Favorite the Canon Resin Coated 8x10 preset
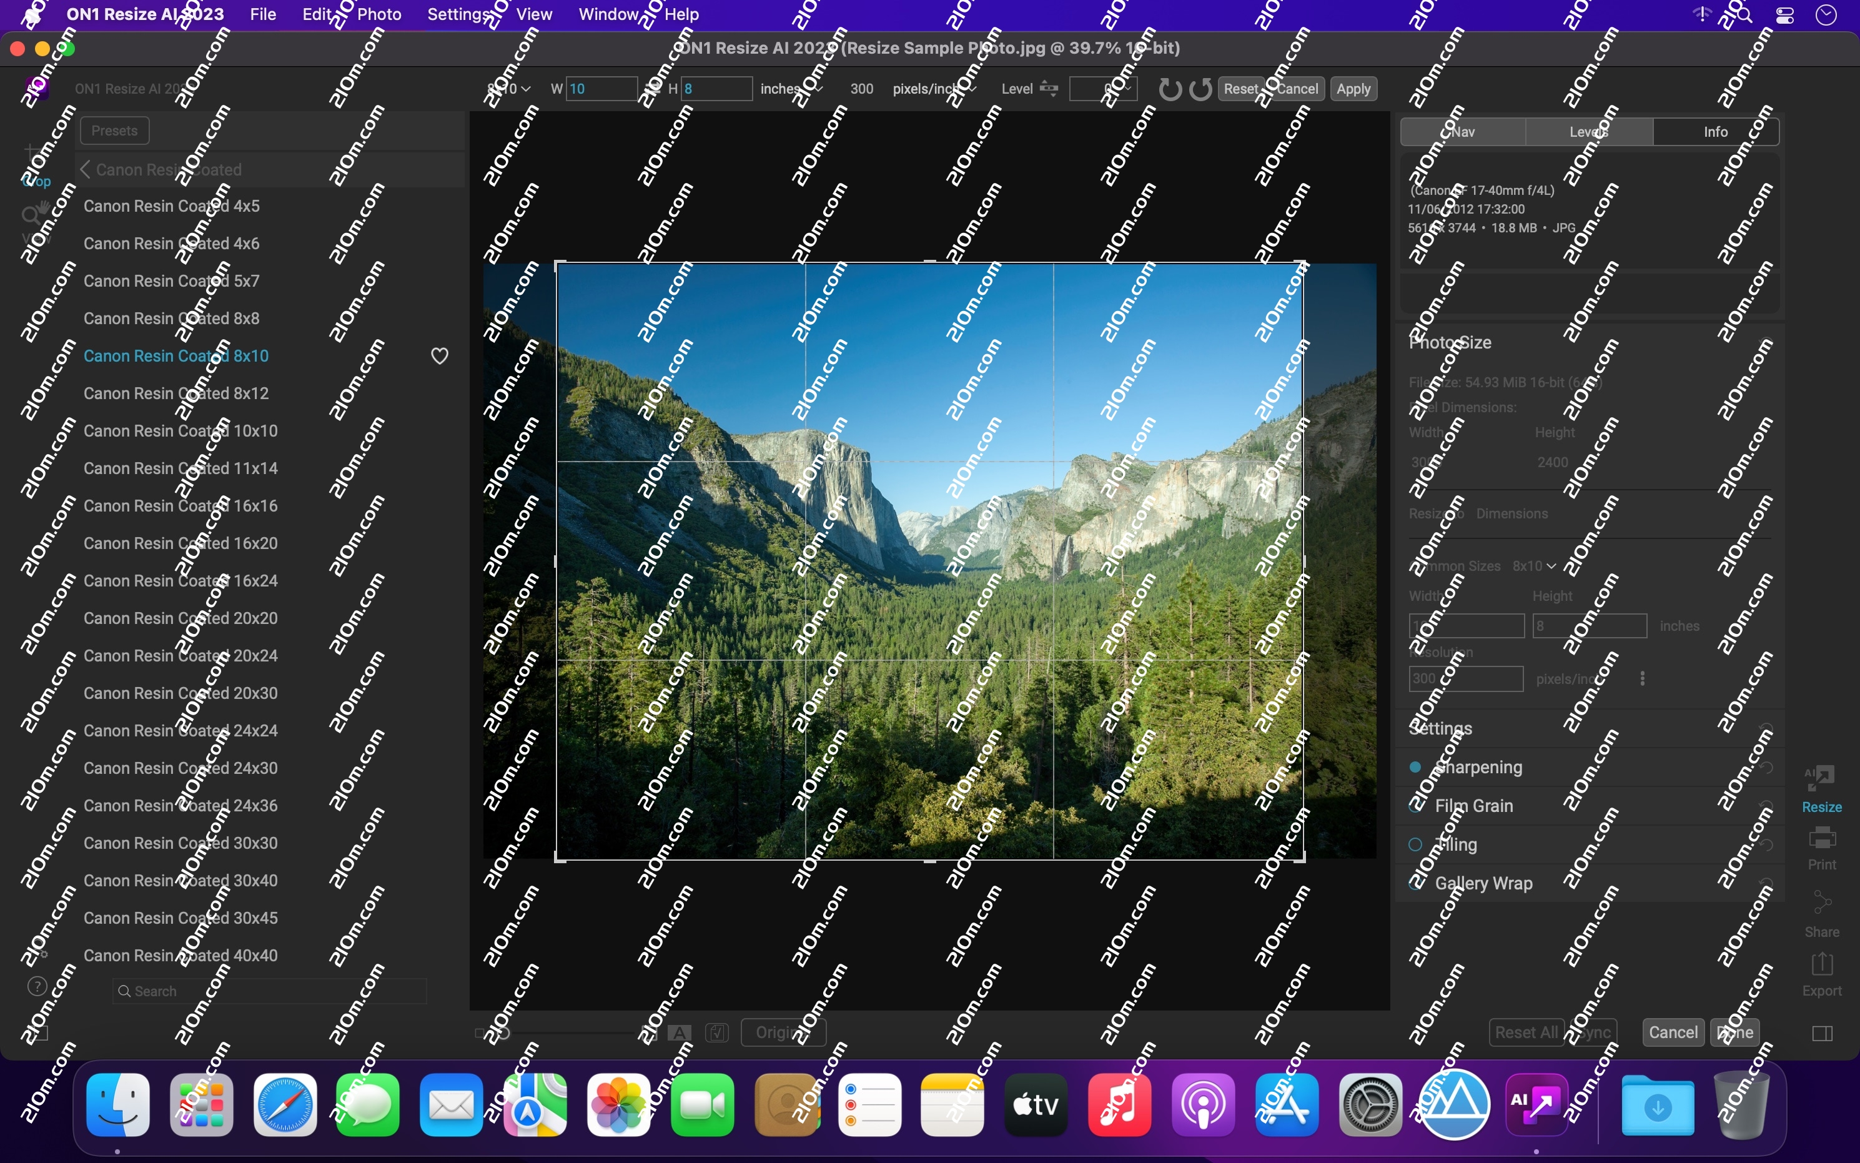 pos(439,356)
